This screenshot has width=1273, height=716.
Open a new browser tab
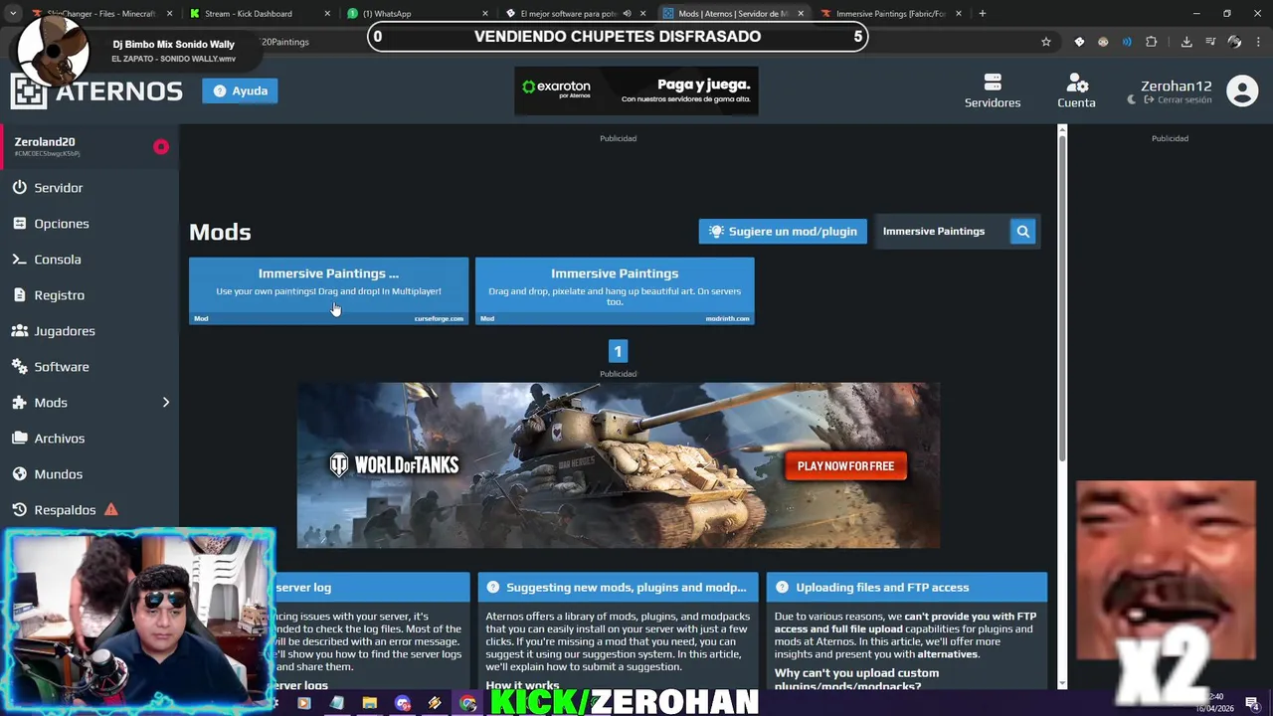pyautogui.click(x=982, y=14)
